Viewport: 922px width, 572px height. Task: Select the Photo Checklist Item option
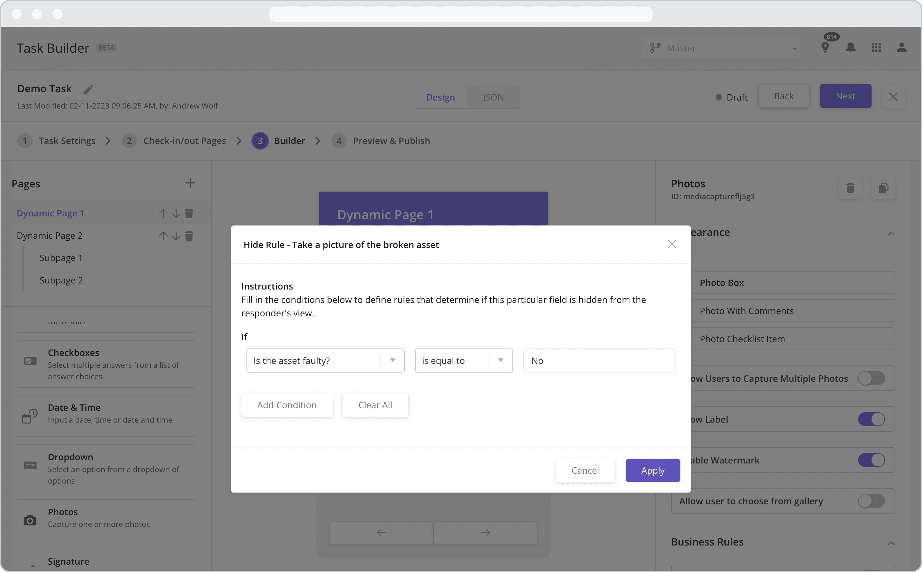point(793,339)
